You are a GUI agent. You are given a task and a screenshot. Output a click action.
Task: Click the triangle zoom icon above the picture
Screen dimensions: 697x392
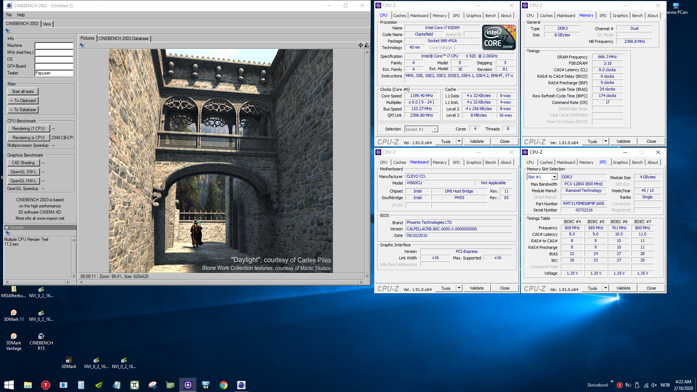(367, 45)
